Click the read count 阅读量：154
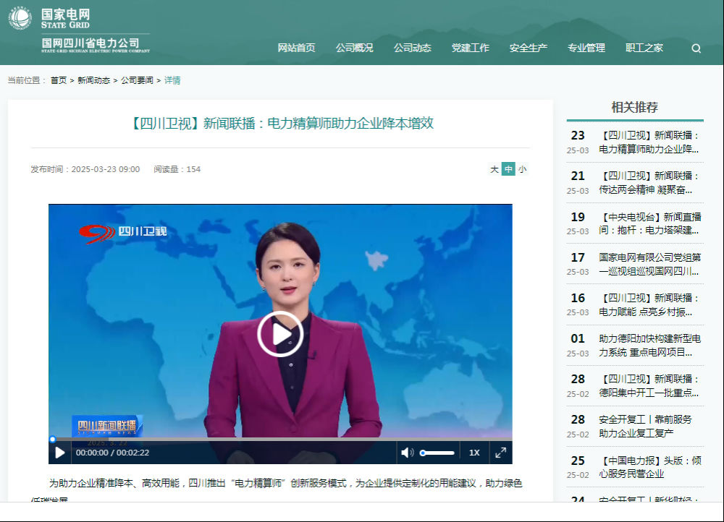 tap(177, 169)
